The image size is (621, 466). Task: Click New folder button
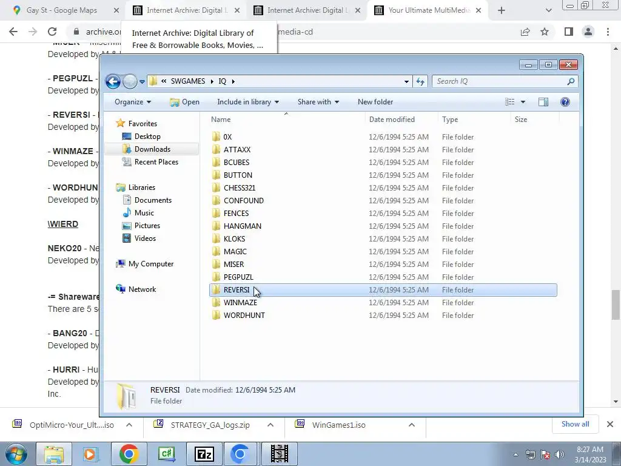click(375, 102)
